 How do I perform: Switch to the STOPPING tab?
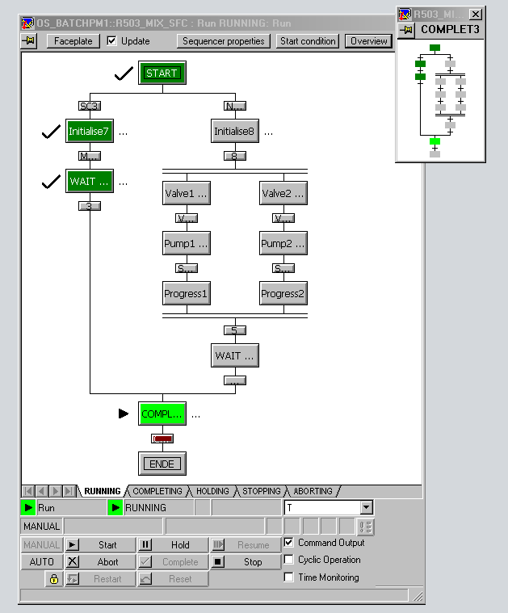point(261,491)
